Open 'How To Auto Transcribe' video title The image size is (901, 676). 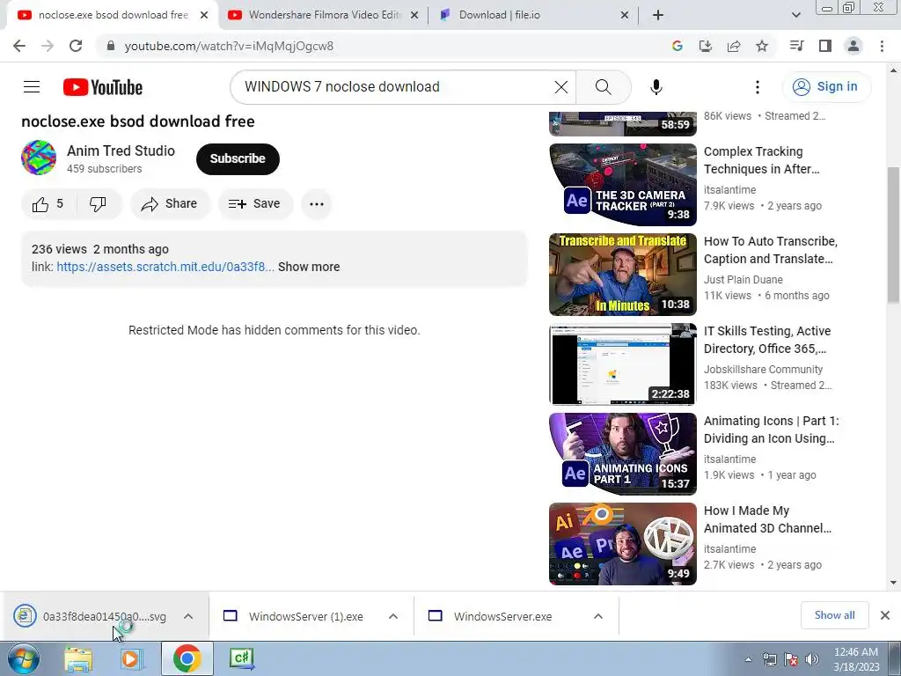coord(771,250)
